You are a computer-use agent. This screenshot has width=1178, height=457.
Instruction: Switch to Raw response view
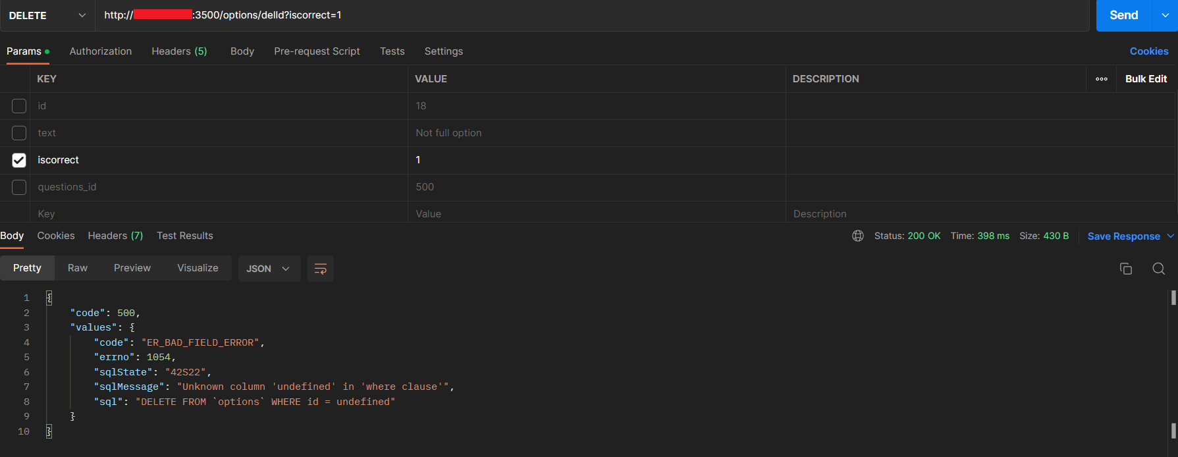(x=78, y=268)
